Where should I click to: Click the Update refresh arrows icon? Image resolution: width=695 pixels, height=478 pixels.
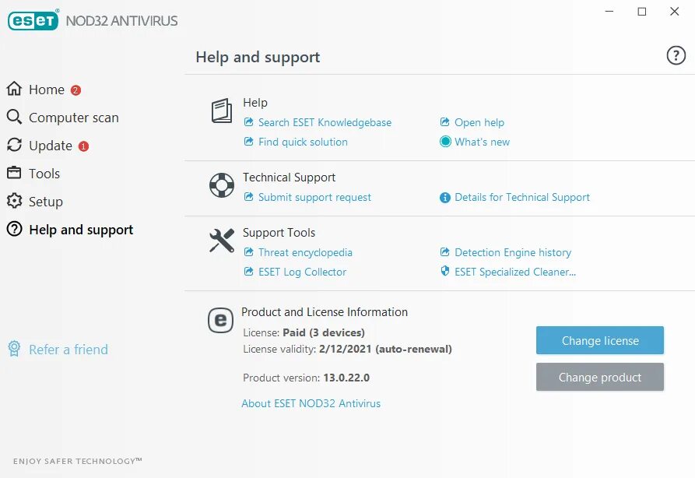coord(14,145)
